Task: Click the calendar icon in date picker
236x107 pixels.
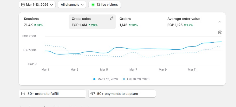Action: 23,5
